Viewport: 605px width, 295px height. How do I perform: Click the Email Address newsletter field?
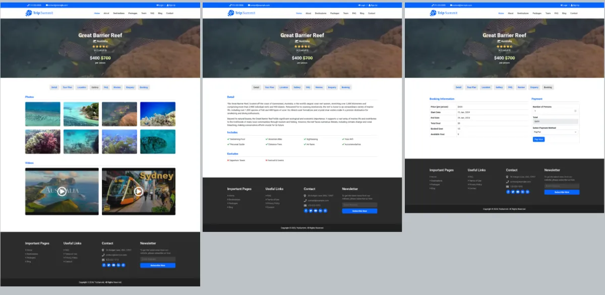point(158,259)
